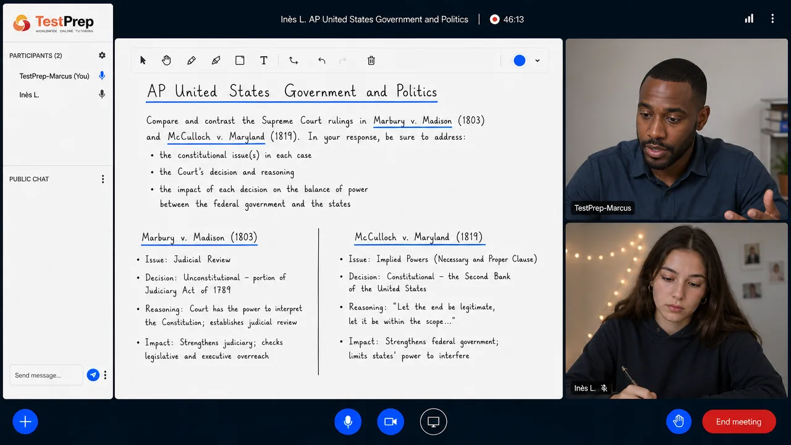Click the TestPrep logo
The image size is (791, 445).
click(x=53, y=23)
